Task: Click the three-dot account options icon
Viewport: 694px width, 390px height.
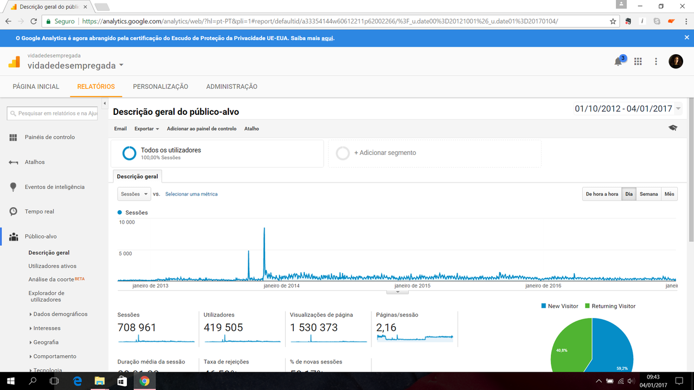Action: (656, 62)
